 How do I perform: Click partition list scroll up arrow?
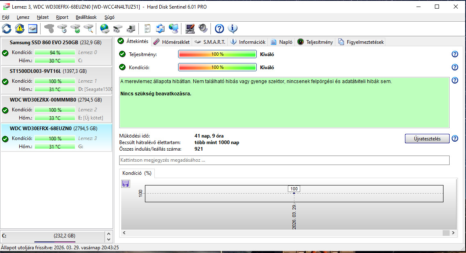tap(109, 234)
